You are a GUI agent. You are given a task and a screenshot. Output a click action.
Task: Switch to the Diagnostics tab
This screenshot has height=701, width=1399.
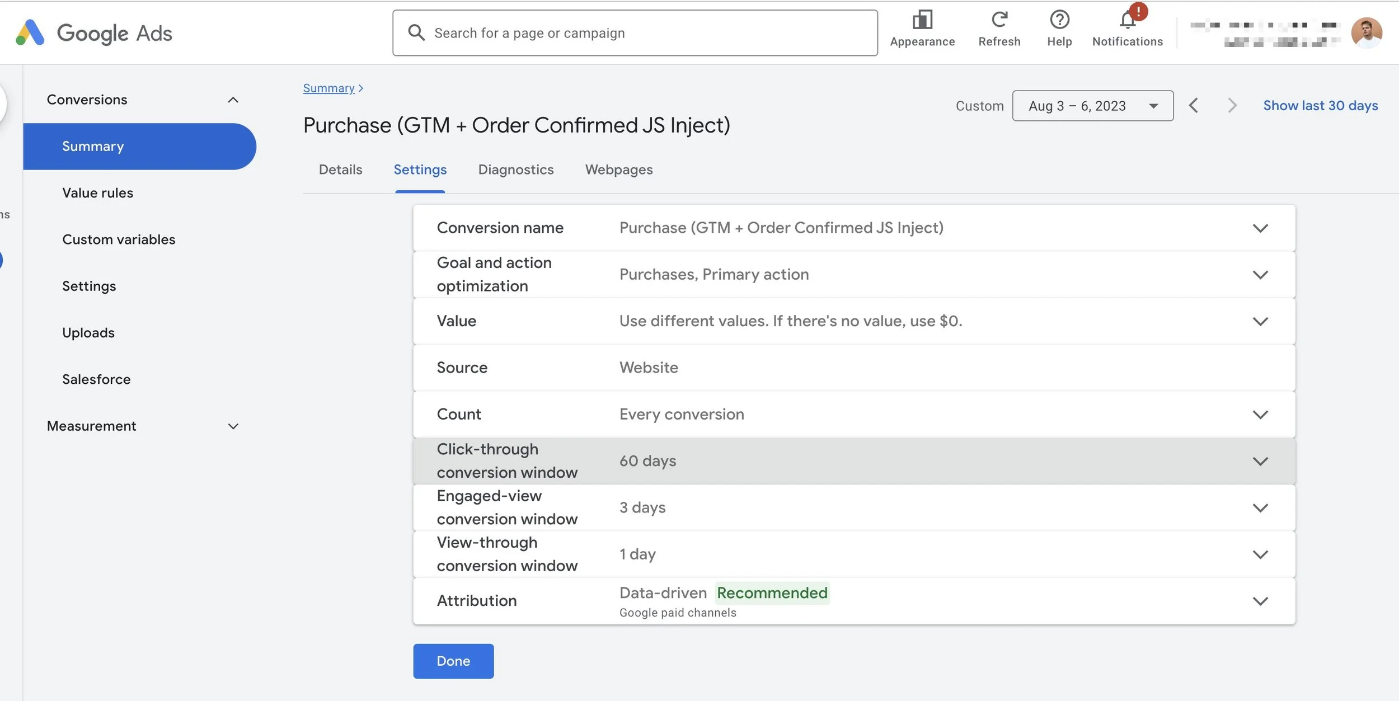pyautogui.click(x=515, y=170)
